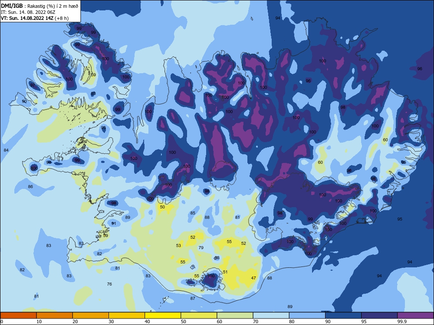Select the 20–30 amber legend color block

click(x=91, y=315)
